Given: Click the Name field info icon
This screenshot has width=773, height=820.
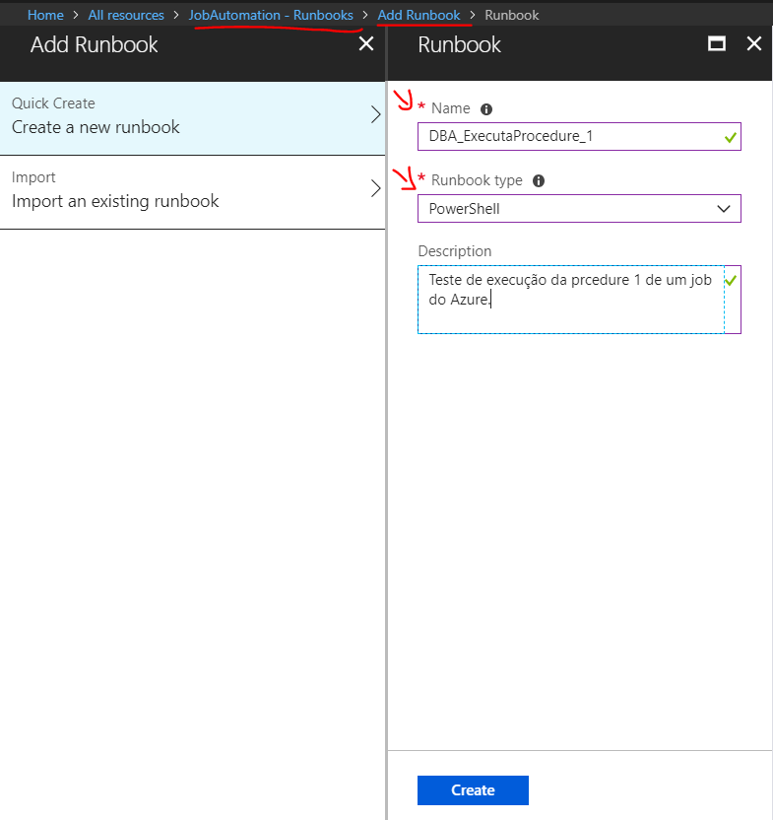Looking at the screenshot, I should (485, 109).
